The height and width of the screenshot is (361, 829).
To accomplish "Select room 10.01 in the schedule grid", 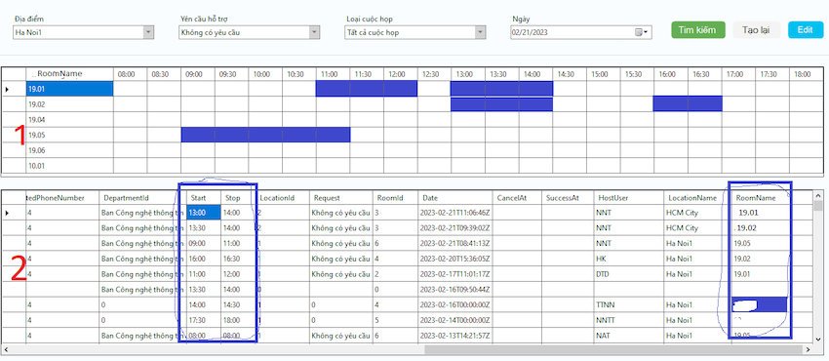I will click(x=70, y=166).
